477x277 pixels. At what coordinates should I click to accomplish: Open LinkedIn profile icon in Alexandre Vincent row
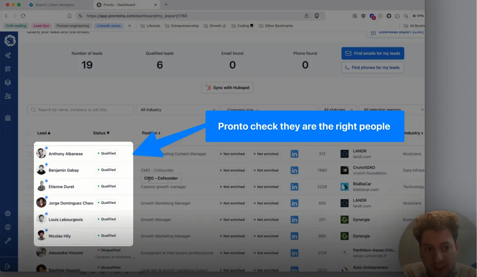[294, 253]
